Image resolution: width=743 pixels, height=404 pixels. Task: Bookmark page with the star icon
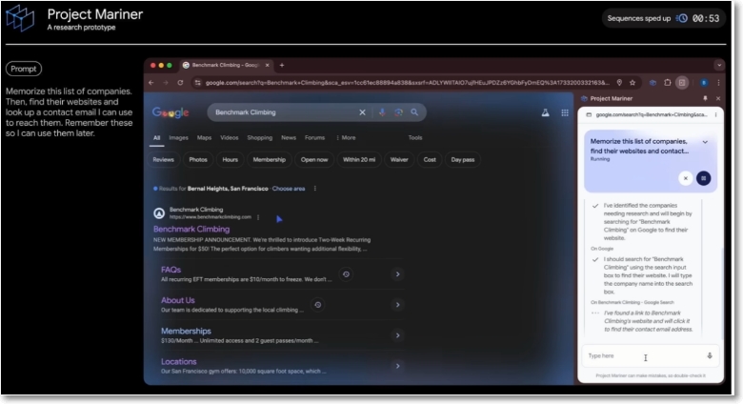(633, 83)
